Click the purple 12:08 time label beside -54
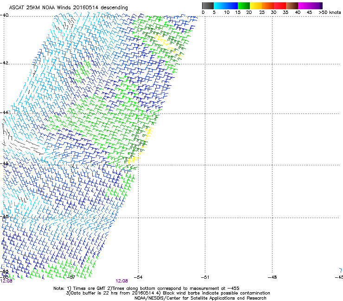 click(121, 281)
